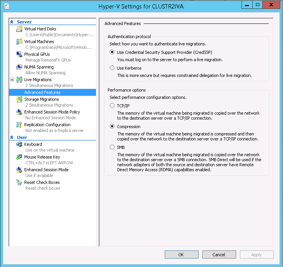Click the Server section header
Screen dimensions: 283x267
24,22
